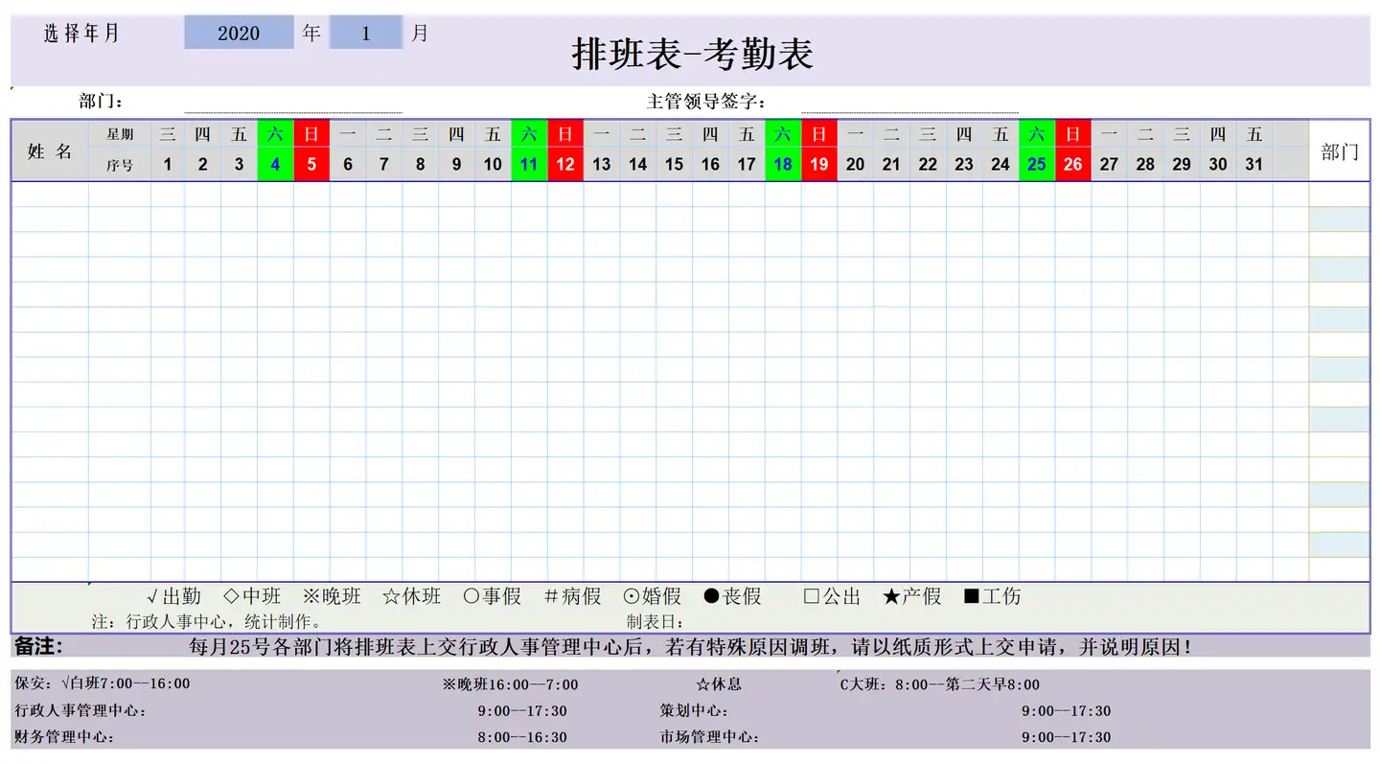
Task: Select the year field showing 2020
Action: click(239, 34)
